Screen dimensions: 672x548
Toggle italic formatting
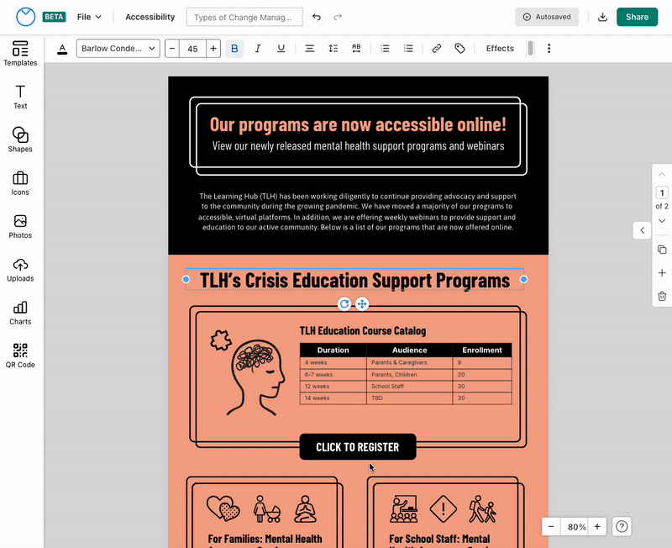pos(258,49)
